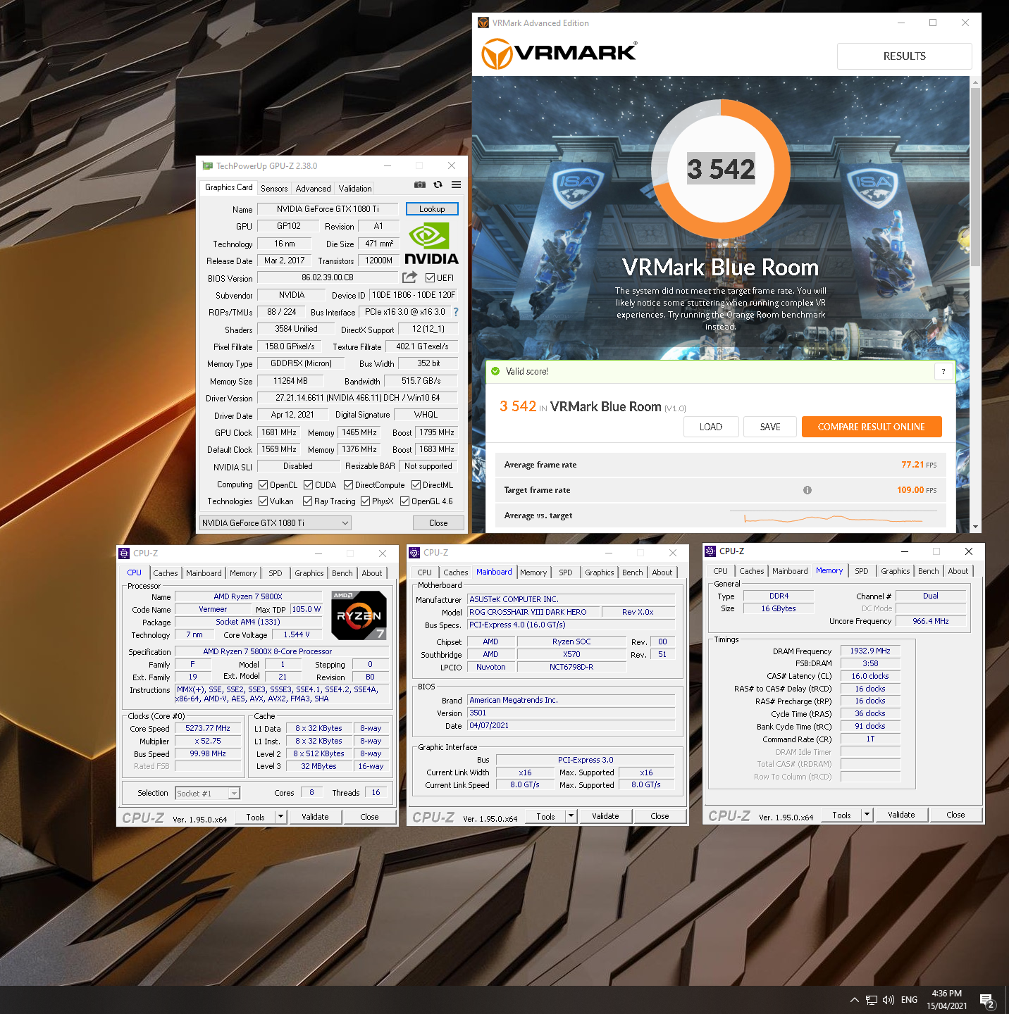Click Validate in CPU-Z Memory window
The width and height of the screenshot is (1009, 1014).
click(901, 815)
